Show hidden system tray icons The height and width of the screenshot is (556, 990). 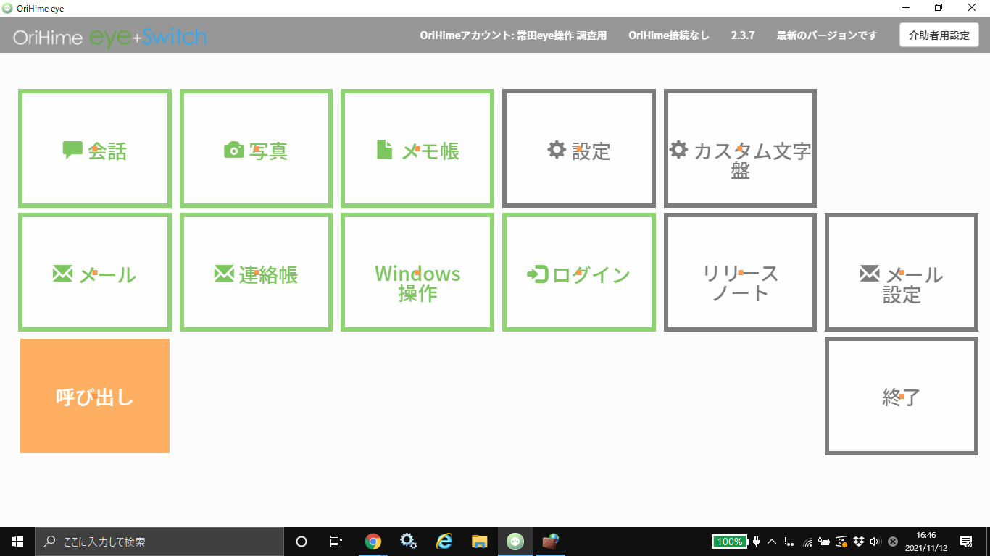(772, 542)
